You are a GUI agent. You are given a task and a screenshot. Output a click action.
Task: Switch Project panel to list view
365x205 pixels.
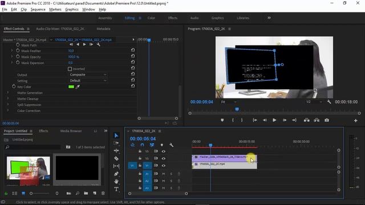coord(14,193)
